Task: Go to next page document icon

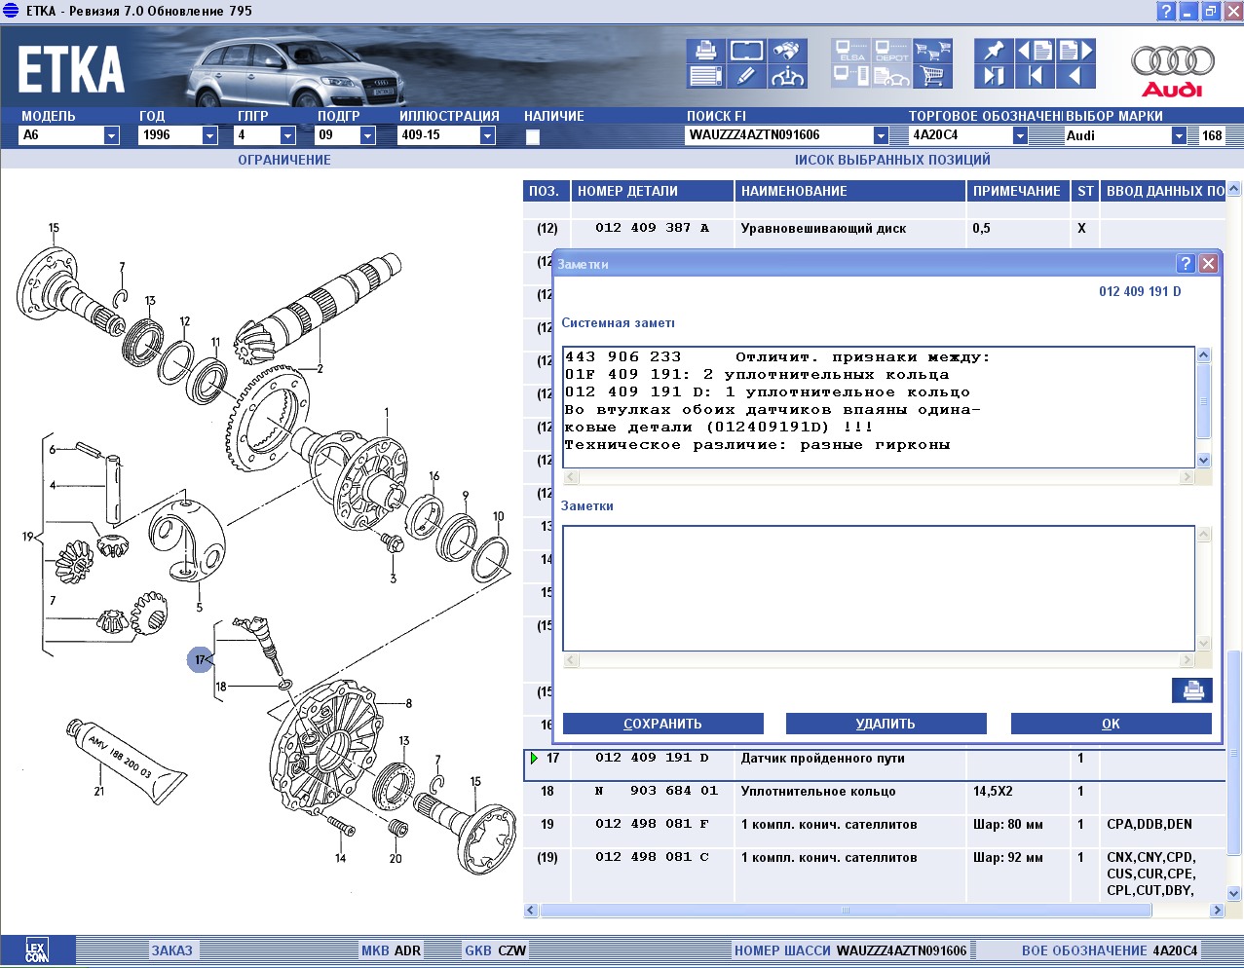Action: pyautogui.click(x=1075, y=51)
